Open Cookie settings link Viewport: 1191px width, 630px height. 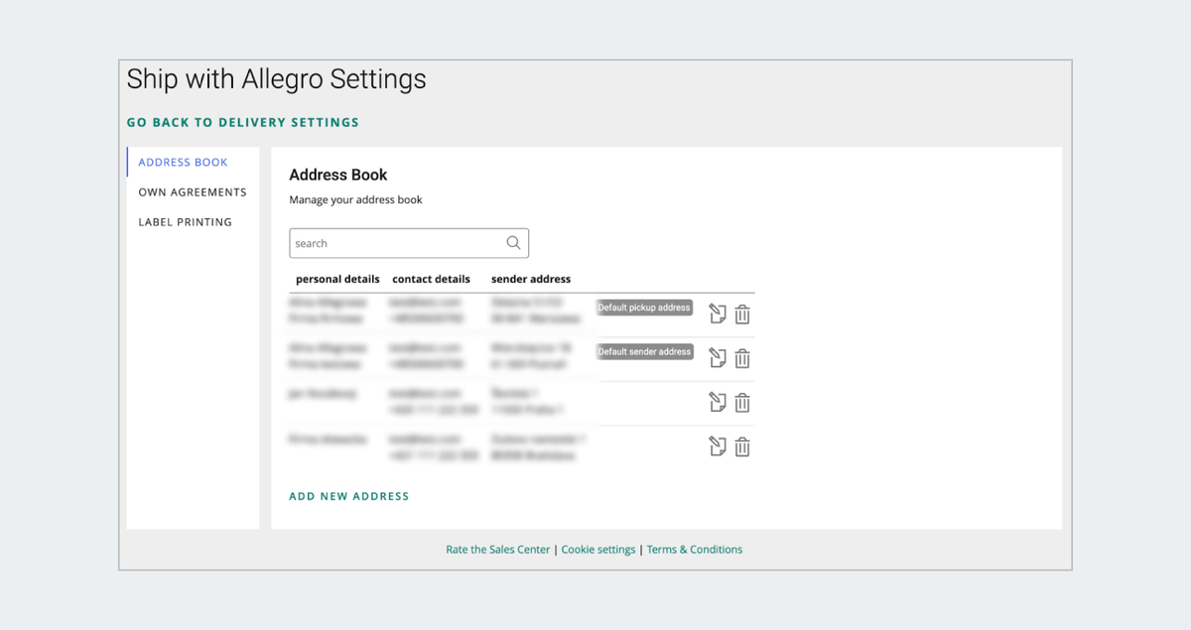(598, 550)
